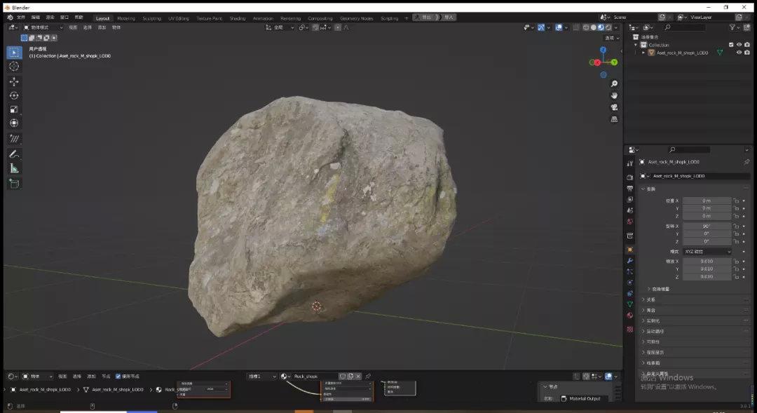The height and width of the screenshot is (413, 757).
Task: Untick the Collection checkbox in the outliner
Action: click(x=731, y=44)
